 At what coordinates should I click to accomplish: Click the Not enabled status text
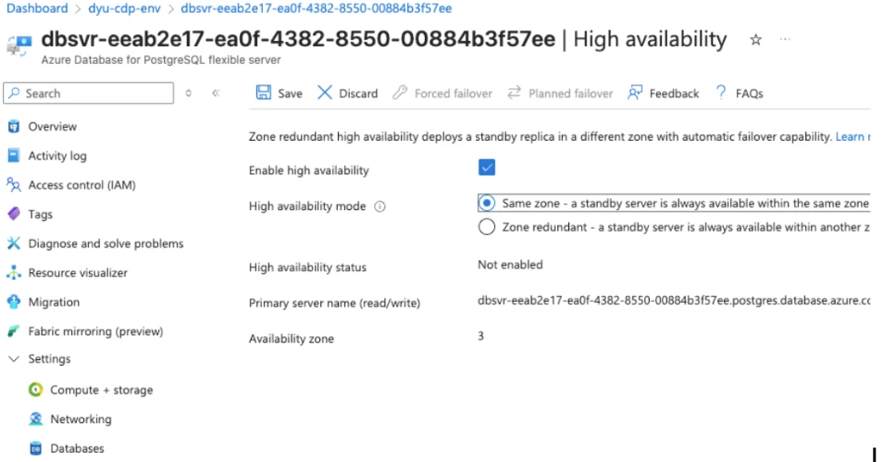click(510, 265)
